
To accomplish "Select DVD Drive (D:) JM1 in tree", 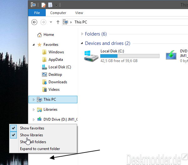I will tap(60, 119).
